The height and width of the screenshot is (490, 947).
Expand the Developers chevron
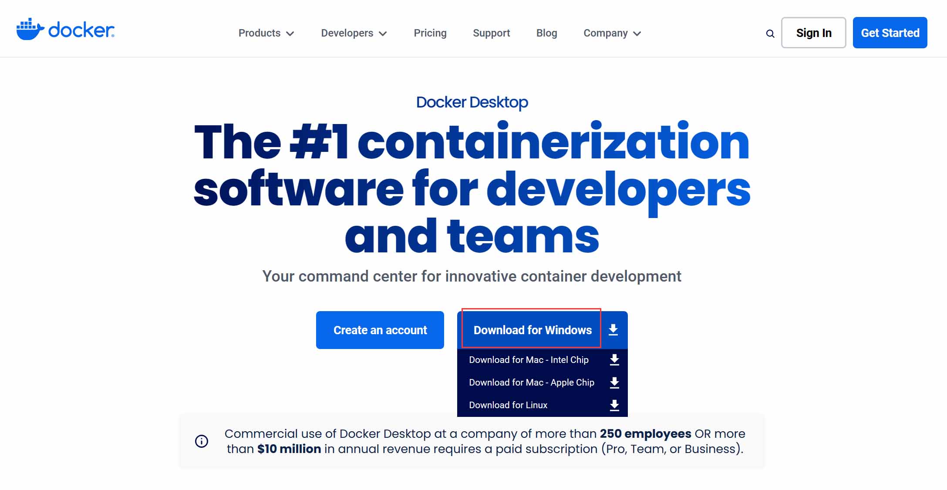(383, 34)
